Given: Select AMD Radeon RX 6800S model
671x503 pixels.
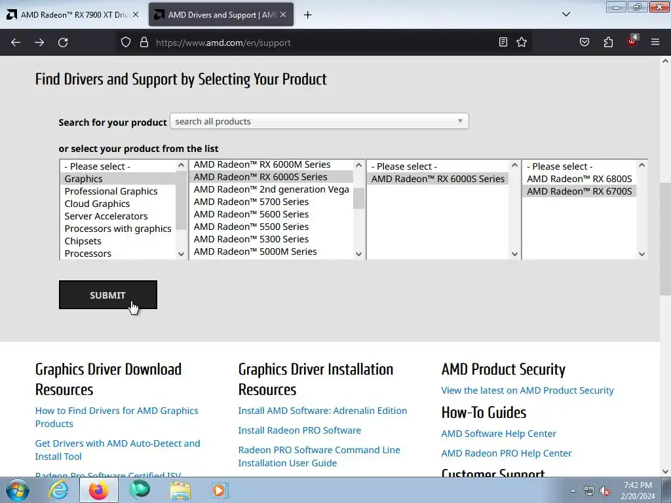Looking at the screenshot, I should [x=579, y=179].
